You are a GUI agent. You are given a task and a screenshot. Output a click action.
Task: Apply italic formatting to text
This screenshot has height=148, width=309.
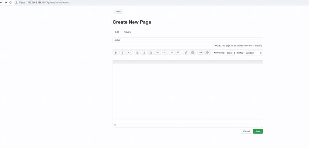pyautogui.click(x=122, y=53)
